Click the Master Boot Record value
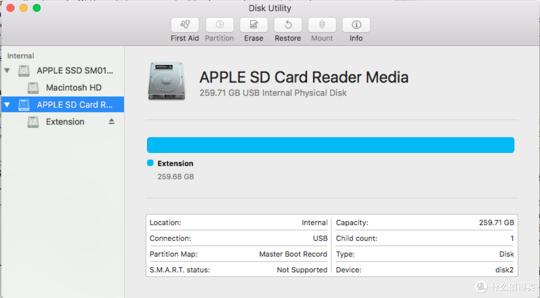 293,254
